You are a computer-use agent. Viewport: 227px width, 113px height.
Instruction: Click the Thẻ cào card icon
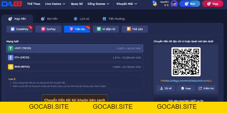pos(129,29)
